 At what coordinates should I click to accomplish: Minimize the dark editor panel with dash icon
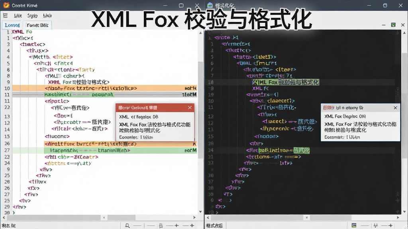pyautogui.click(x=384, y=25)
